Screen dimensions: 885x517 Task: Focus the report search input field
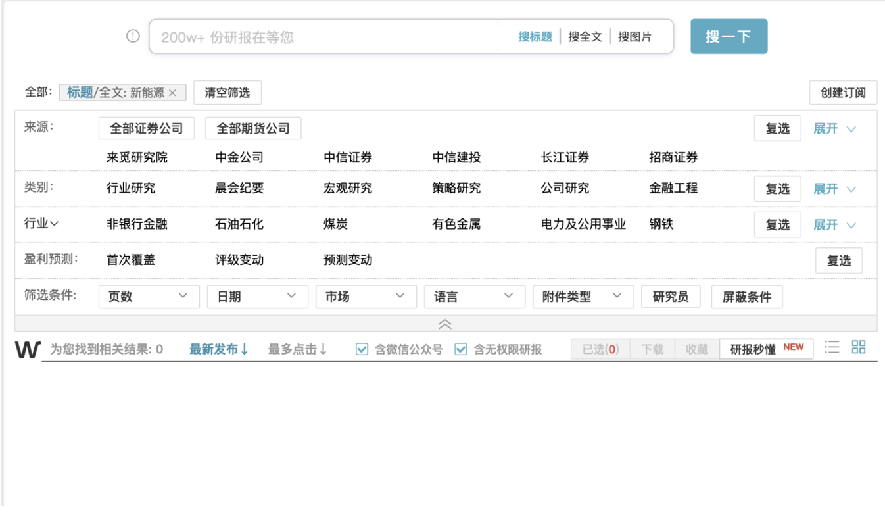point(329,37)
